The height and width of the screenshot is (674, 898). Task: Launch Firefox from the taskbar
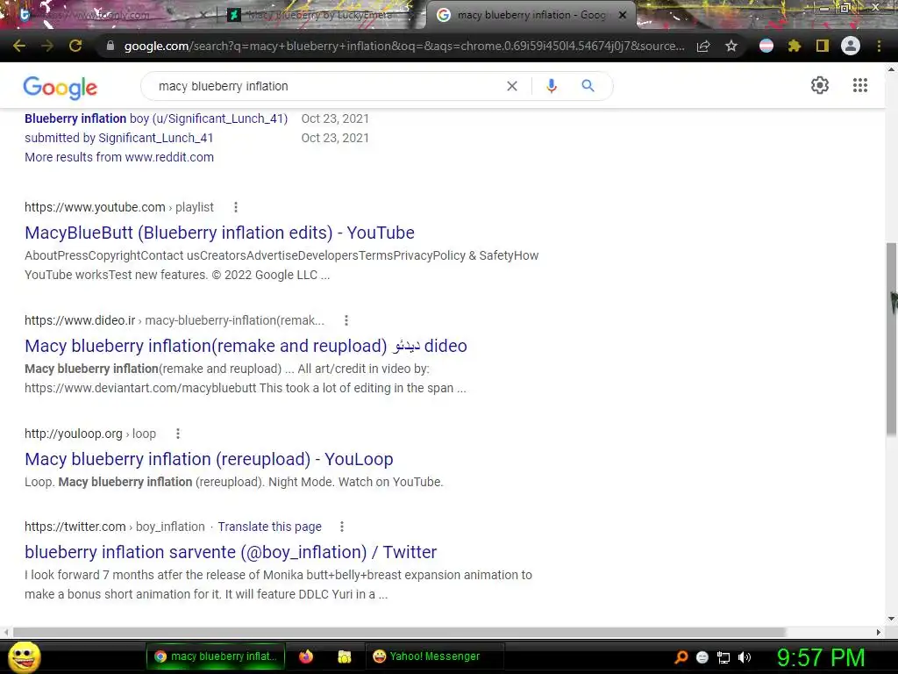(x=306, y=656)
